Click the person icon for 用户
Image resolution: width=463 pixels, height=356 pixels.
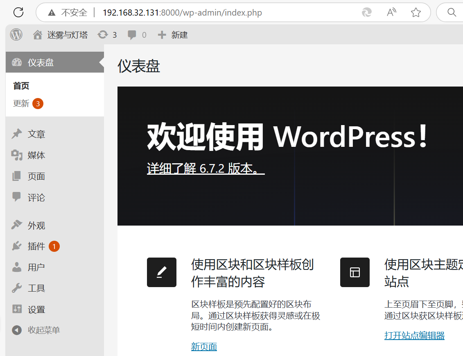(17, 267)
